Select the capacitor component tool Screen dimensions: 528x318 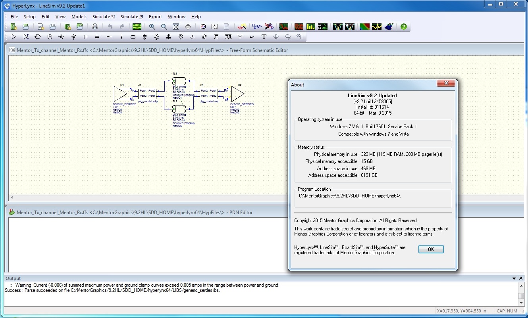(x=85, y=37)
